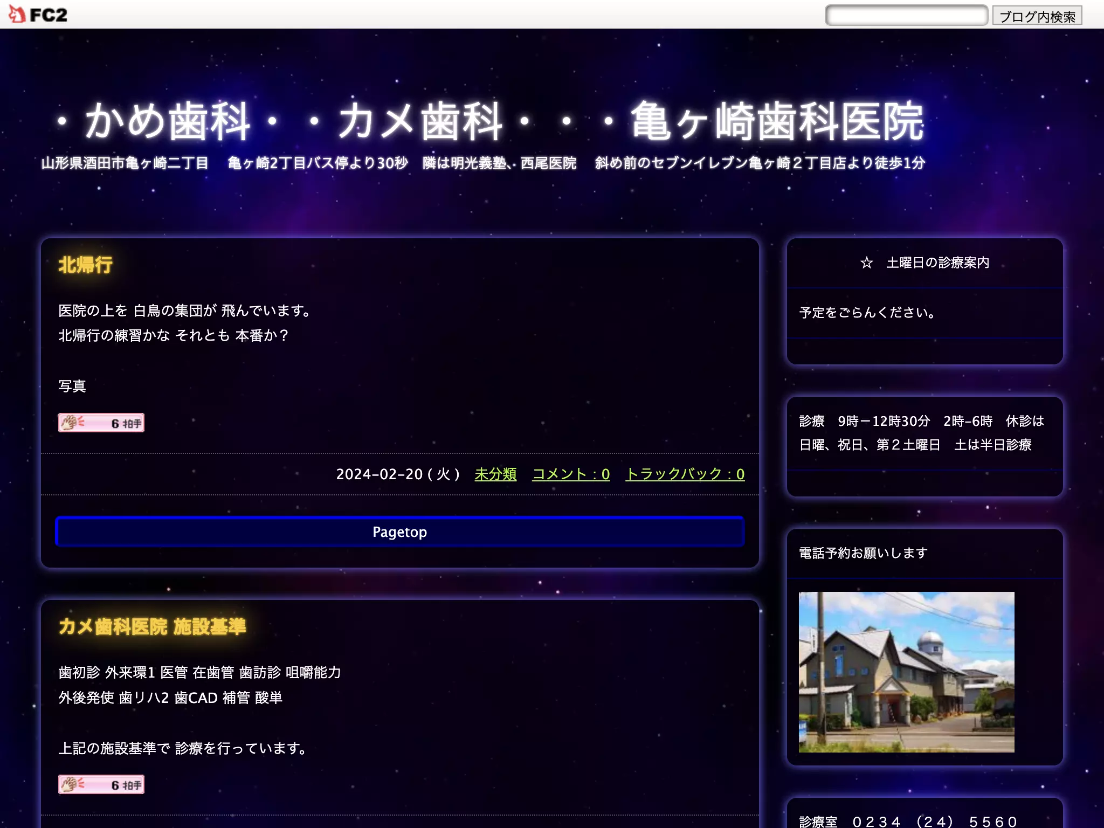This screenshot has width=1104, height=828.
Task: Click the 6 拍手 clap button under 北帰行
Action: (101, 423)
